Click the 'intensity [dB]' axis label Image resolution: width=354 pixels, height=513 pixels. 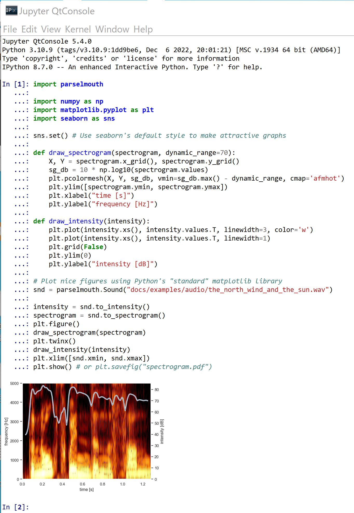(162, 432)
